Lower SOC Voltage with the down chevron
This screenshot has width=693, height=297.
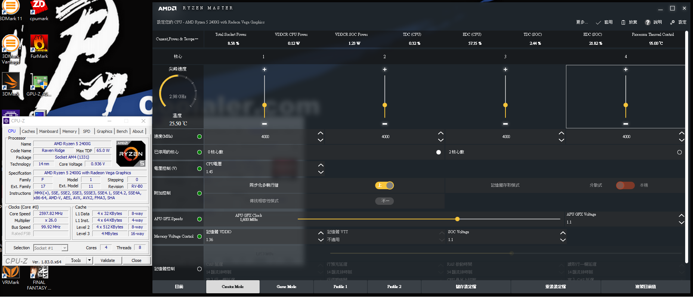pos(563,240)
